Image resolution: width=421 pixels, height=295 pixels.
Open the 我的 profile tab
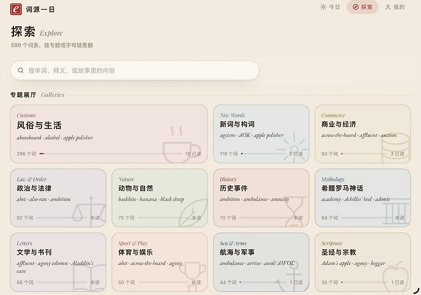tap(395, 7)
